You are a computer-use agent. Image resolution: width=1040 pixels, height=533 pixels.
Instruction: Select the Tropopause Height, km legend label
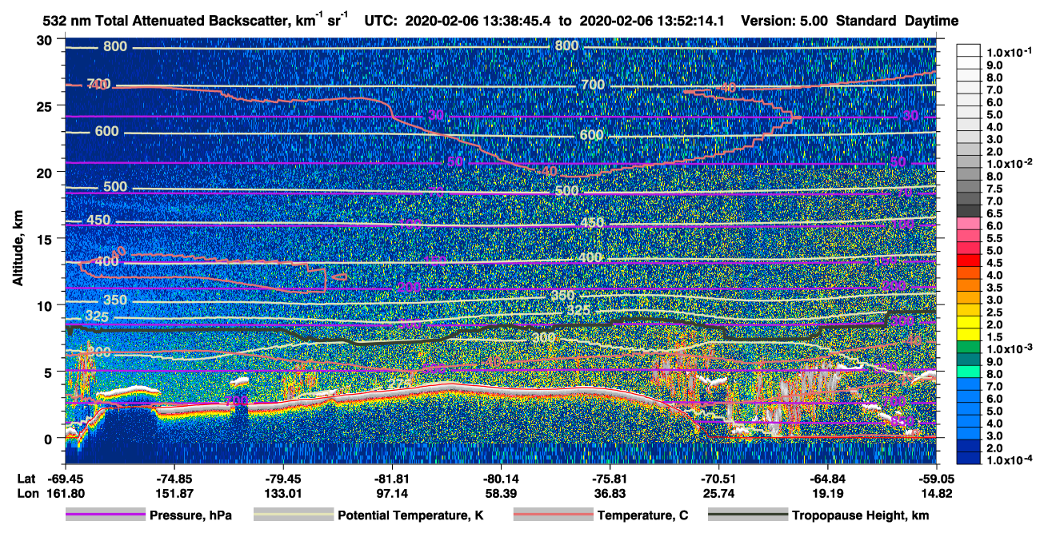point(861,515)
